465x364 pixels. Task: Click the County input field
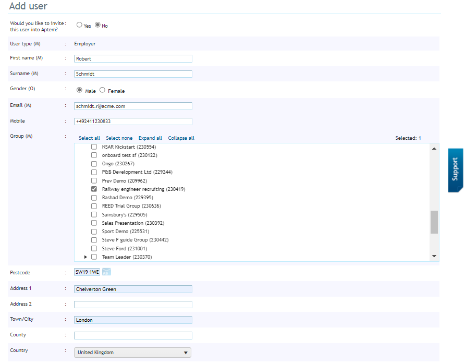[x=132, y=335]
